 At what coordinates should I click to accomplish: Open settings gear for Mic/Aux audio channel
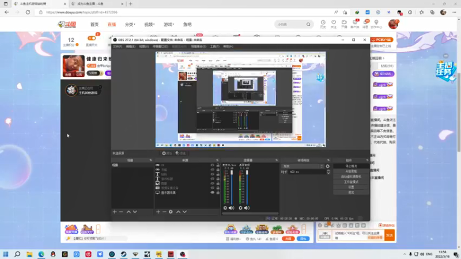tap(225, 208)
